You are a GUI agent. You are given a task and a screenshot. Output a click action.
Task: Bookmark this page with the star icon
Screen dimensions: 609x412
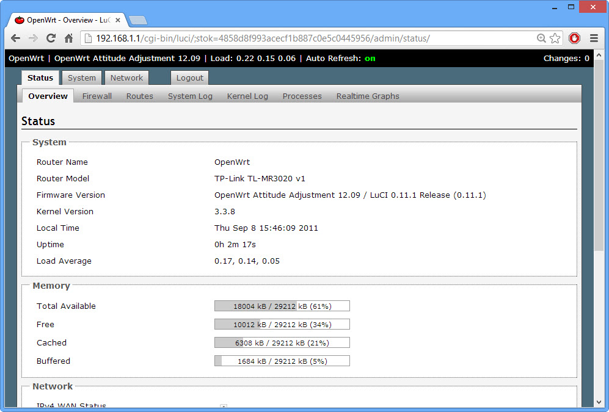click(x=555, y=38)
